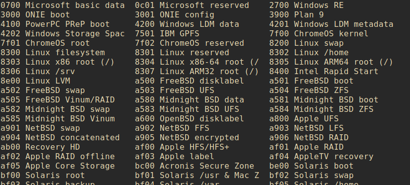The image size is (410, 185).
Task: Select the 7501 IBM GPFS entry
Action: pyautogui.click(x=167, y=34)
